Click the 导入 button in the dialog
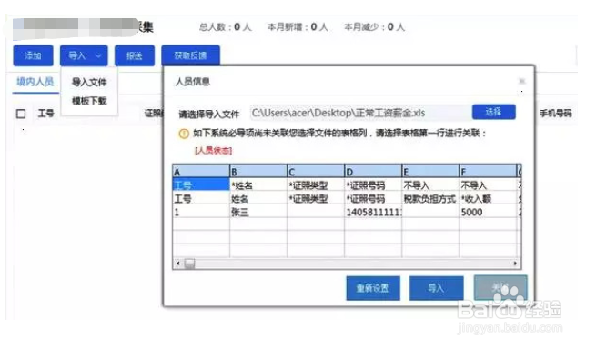This screenshot has height=349, width=596. click(437, 288)
